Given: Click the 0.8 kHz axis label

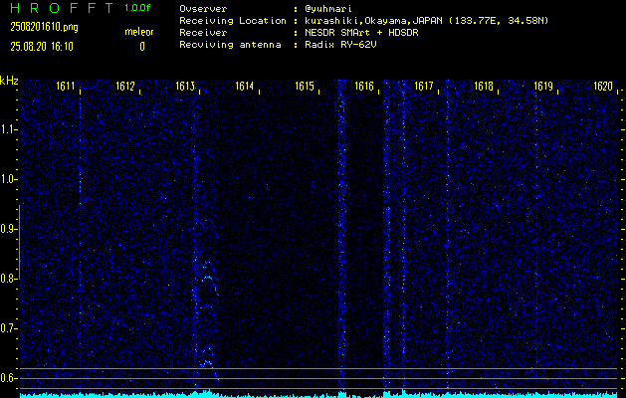Looking at the screenshot, I should click(x=7, y=279).
